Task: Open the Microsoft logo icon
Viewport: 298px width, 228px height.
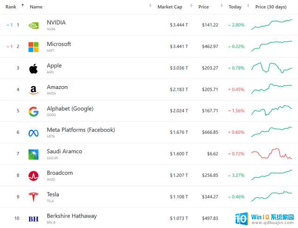Action: click(34, 47)
